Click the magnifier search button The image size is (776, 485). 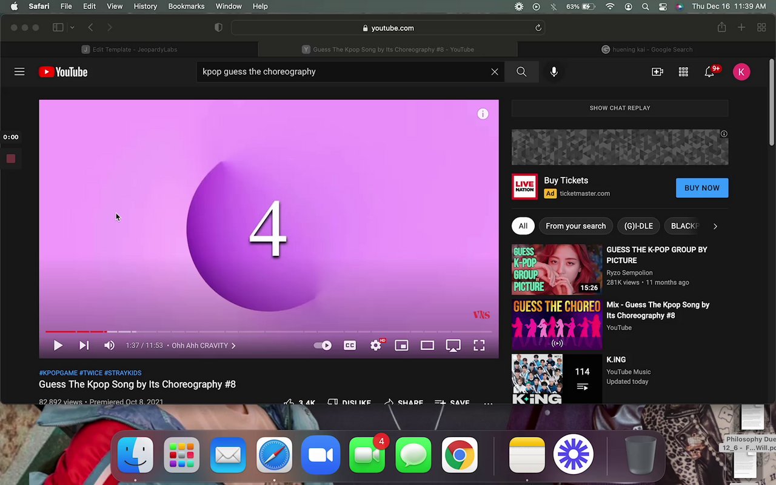click(521, 72)
